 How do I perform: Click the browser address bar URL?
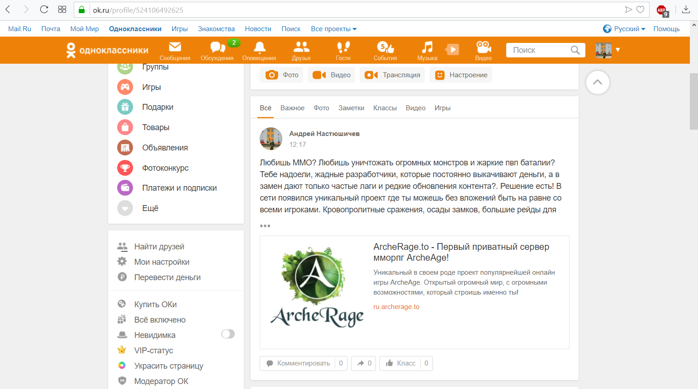(x=138, y=10)
